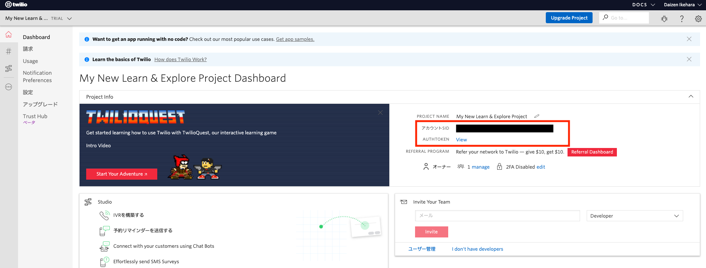The width and height of the screenshot is (706, 268).
Task: Click the Intro Video link
Action: click(x=98, y=146)
